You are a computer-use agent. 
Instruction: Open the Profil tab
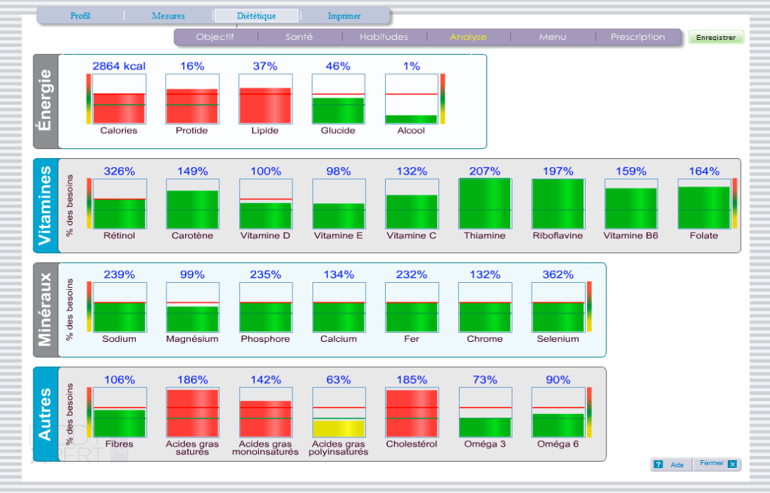(x=80, y=16)
